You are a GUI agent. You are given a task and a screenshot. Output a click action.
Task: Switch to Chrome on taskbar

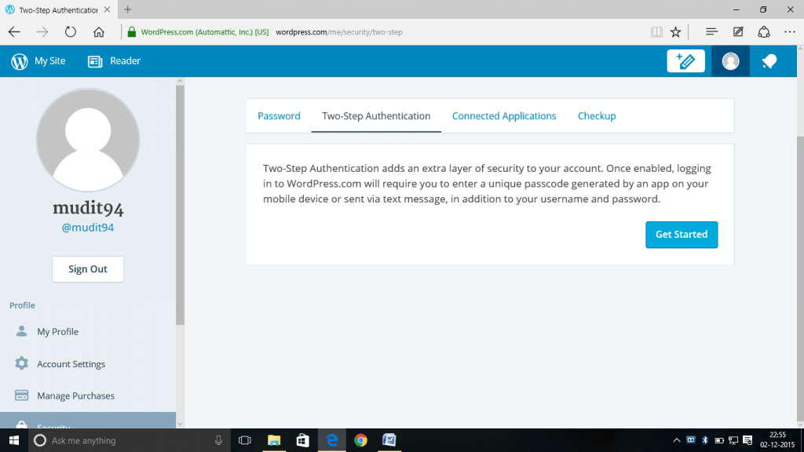[360, 440]
